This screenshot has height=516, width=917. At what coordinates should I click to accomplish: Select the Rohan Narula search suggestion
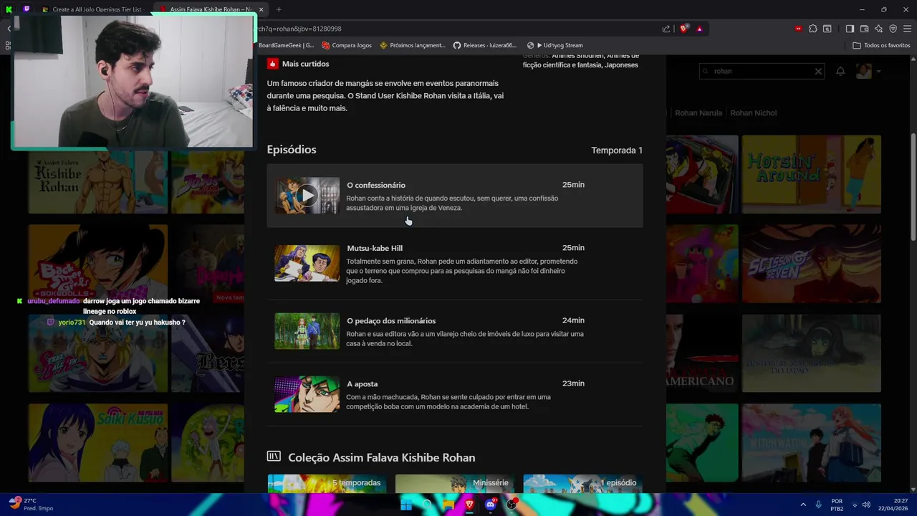[x=698, y=113]
